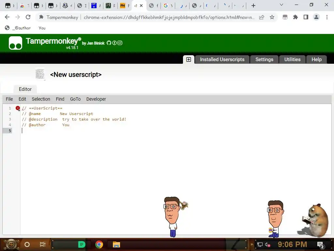Switch to the green 34 icon tab
This screenshot has height=251, width=334.
point(110,6)
